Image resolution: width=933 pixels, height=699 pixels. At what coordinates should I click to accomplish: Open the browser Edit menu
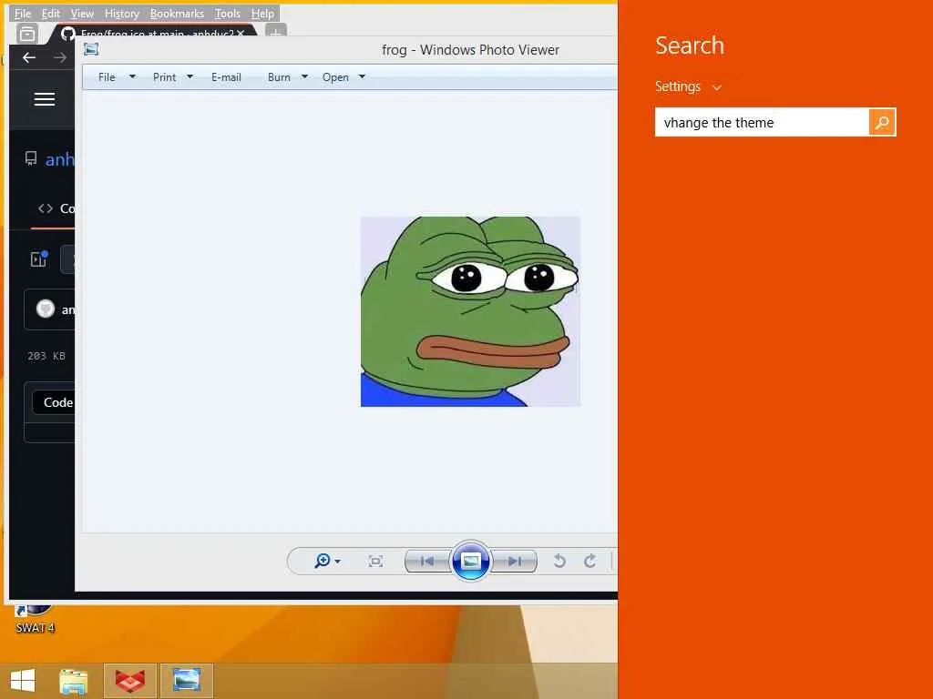pyautogui.click(x=51, y=13)
